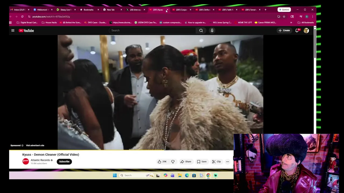This screenshot has width=344, height=193.
Task: Open Task View from taskbar
Action: [158, 175]
